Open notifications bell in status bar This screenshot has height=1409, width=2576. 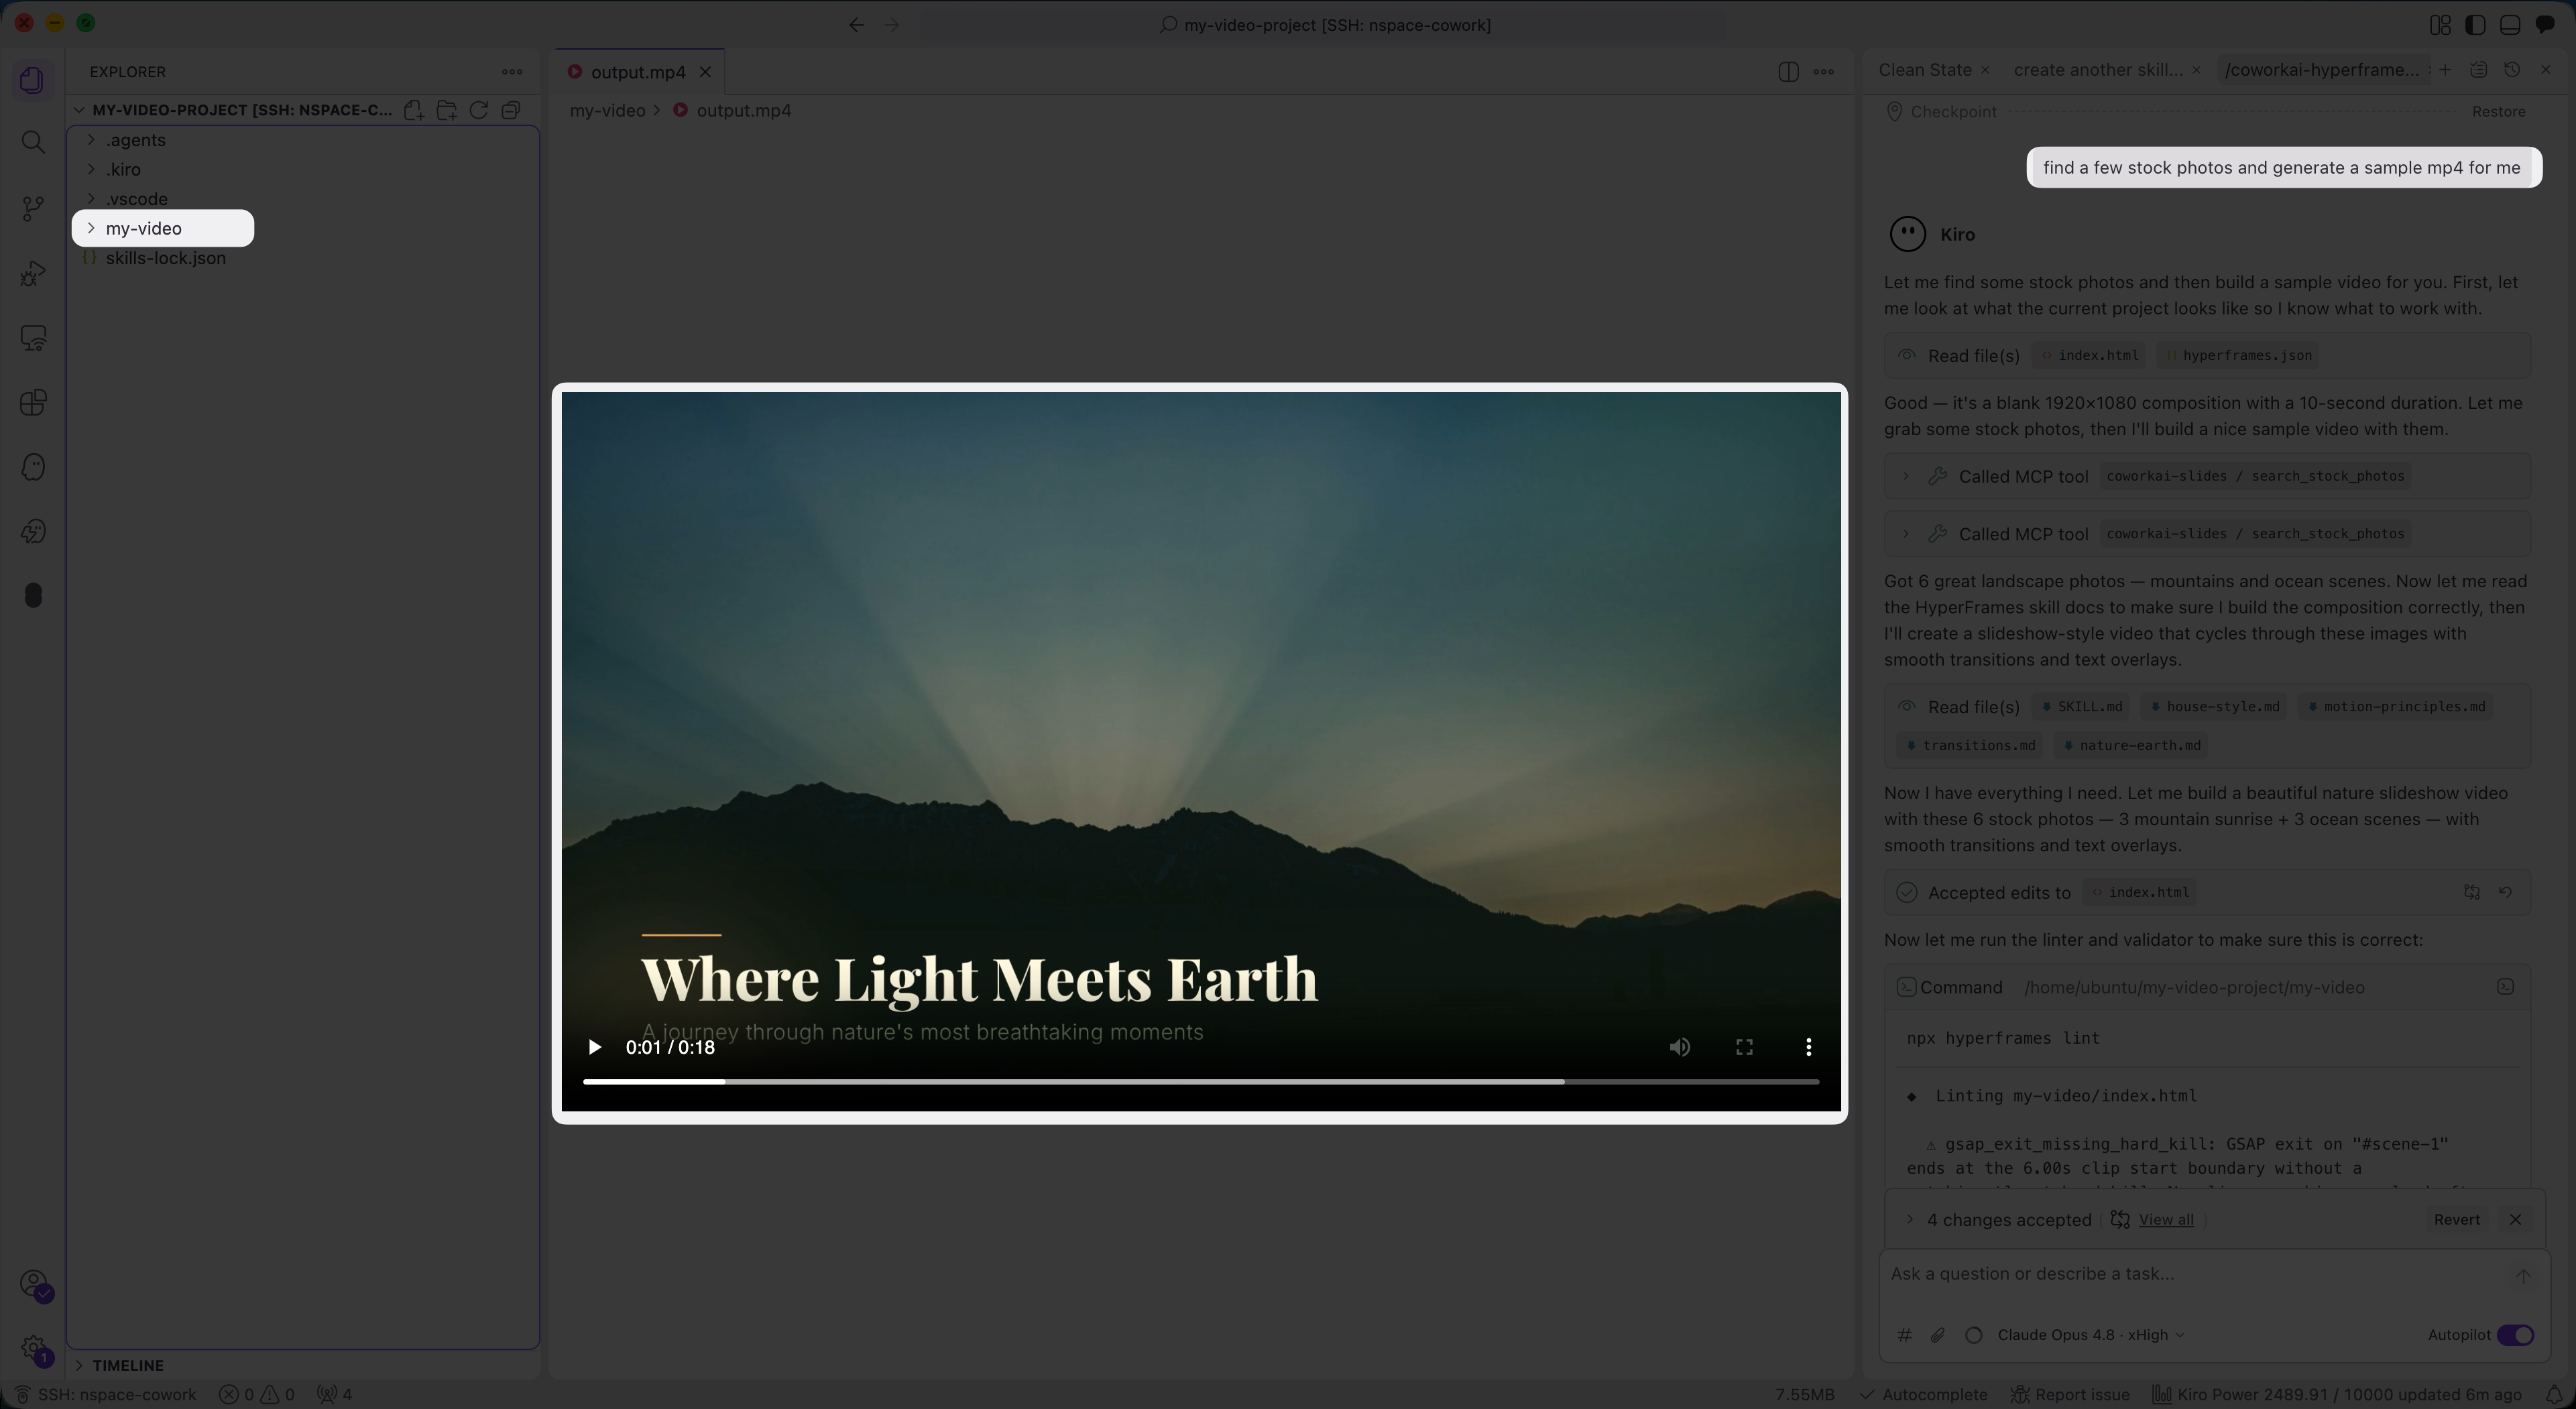(2553, 1395)
